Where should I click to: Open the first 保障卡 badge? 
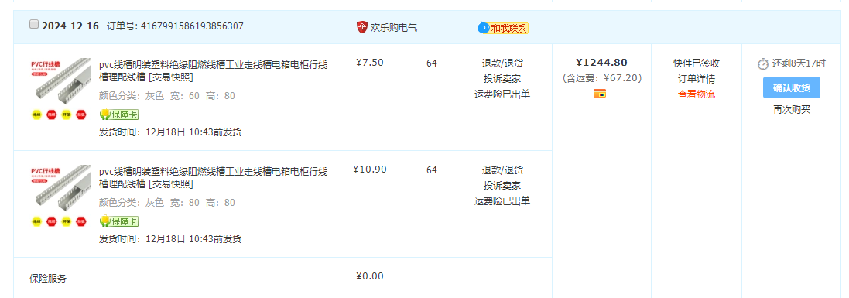tap(119, 115)
